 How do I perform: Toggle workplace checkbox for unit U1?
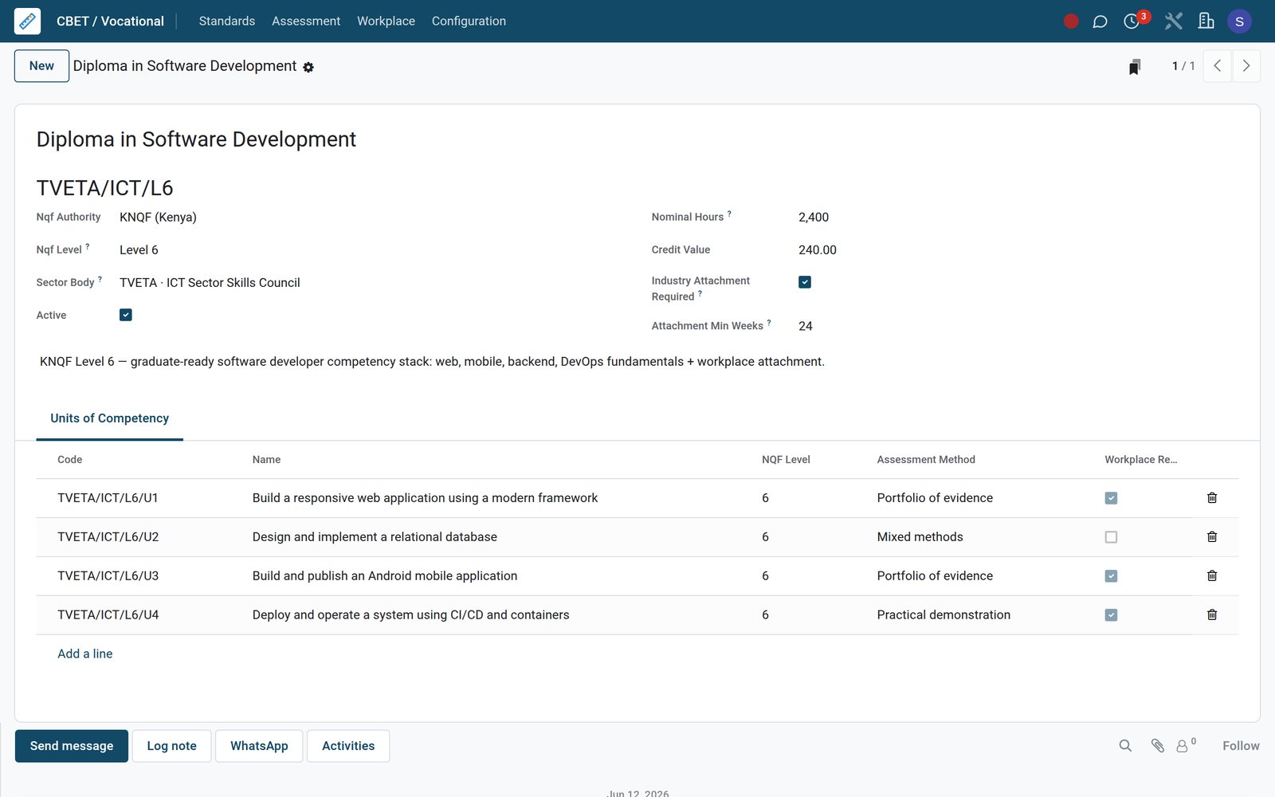[x=1111, y=498]
